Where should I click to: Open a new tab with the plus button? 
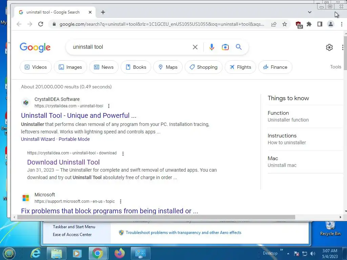tap(103, 12)
